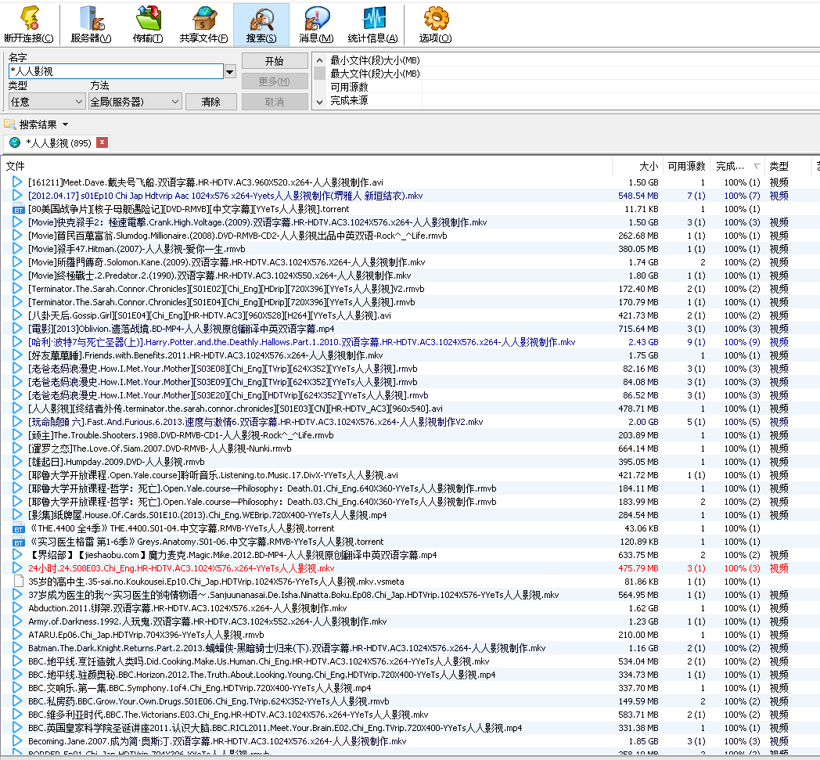The width and height of the screenshot is (820, 760).
Task: Click the blank file icon of the .vsmeta result
Action: click(19, 582)
